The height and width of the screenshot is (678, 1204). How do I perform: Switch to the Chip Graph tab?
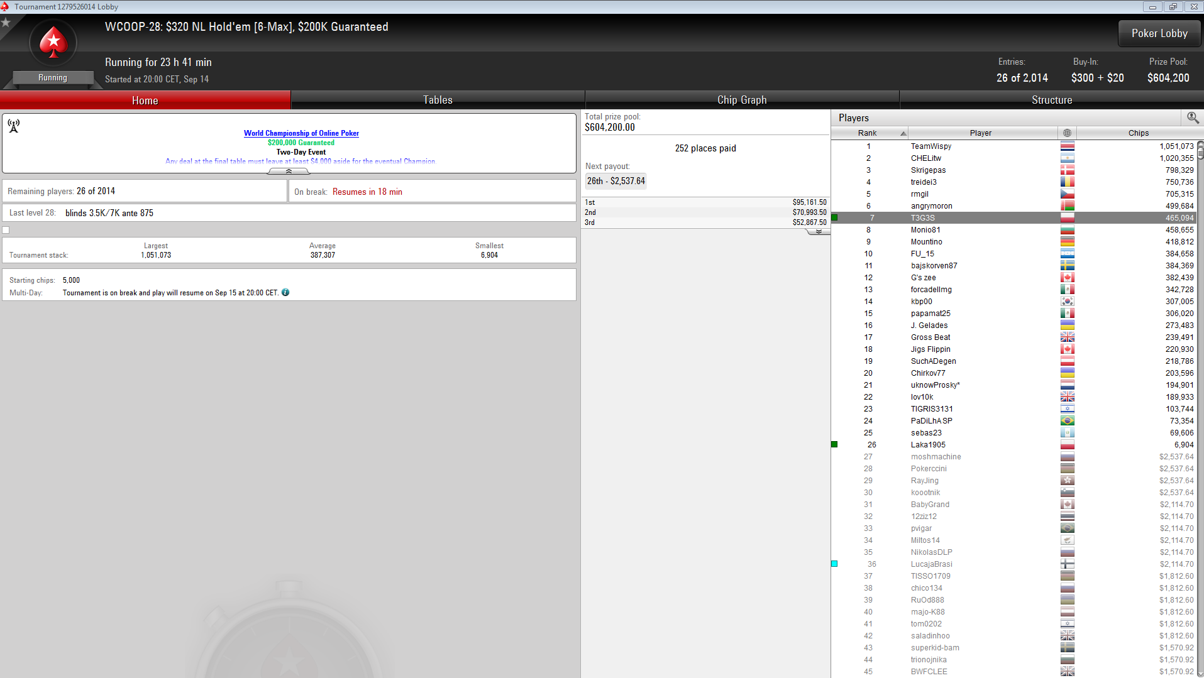pyautogui.click(x=741, y=100)
